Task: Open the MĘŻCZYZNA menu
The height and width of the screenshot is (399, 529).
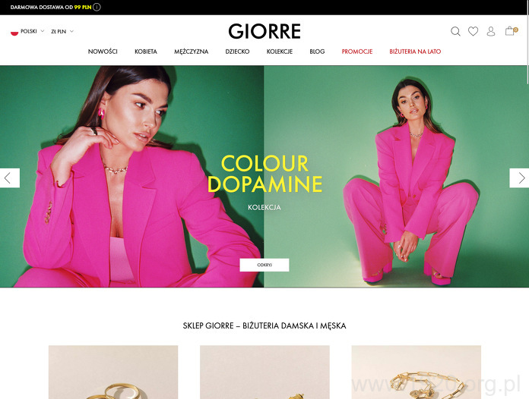Action: tap(192, 52)
